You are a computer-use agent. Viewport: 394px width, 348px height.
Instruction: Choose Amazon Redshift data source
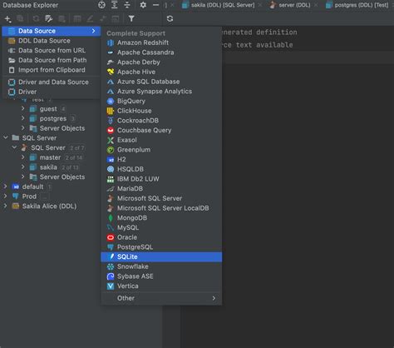[161, 42]
